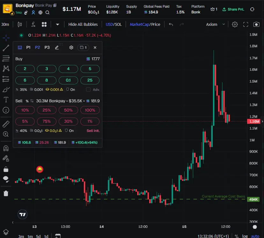Redo the chart action

pos(182,25)
